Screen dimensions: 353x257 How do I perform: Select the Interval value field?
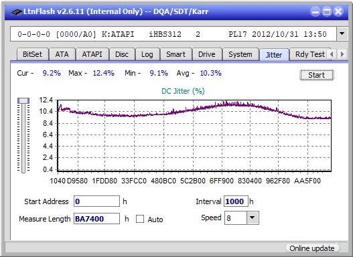point(236,201)
